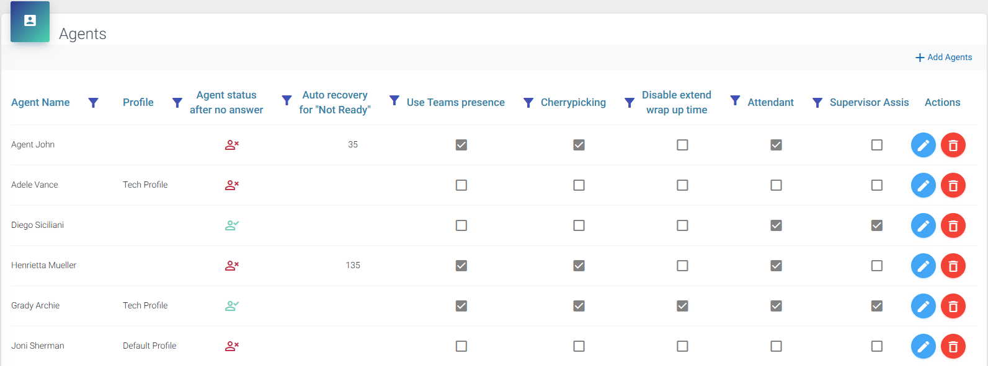Image resolution: width=988 pixels, height=366 pixels.
Task: Select the Henrietta Mueller agent name
Action: coord(43,265)
